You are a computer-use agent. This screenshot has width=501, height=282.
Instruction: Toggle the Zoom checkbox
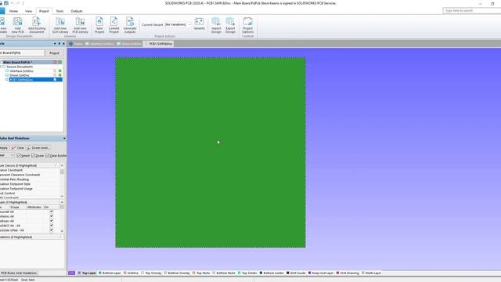click(33, 155)
